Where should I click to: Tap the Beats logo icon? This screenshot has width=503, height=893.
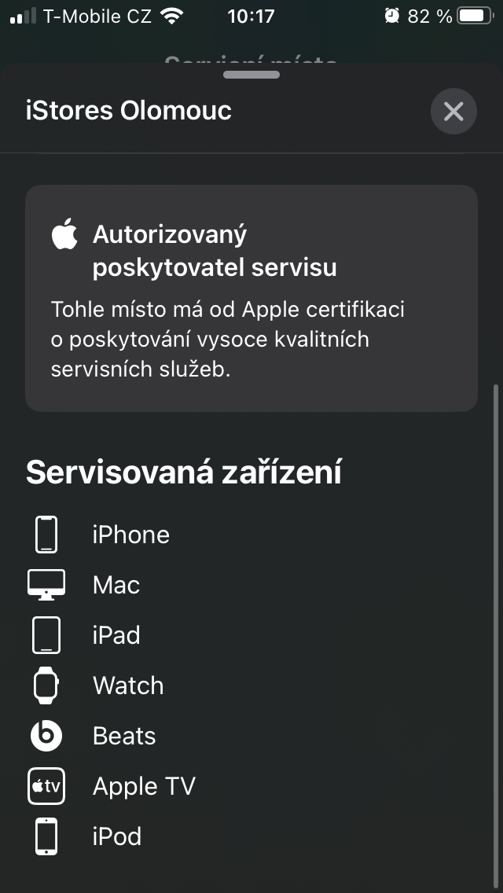[46, 735]
